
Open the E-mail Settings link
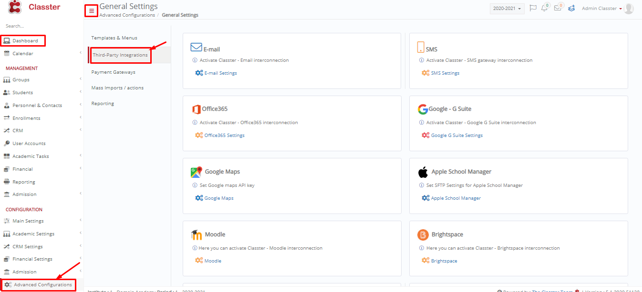tap(221, 73)
